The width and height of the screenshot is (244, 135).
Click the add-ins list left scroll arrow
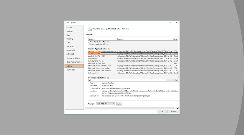[89, 80]
